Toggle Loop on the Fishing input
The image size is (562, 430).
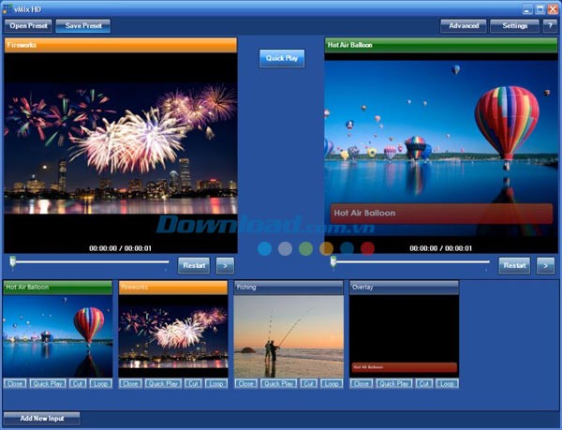pos(332,383)
